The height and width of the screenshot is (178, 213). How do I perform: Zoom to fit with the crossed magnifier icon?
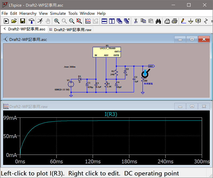(79, 21)
